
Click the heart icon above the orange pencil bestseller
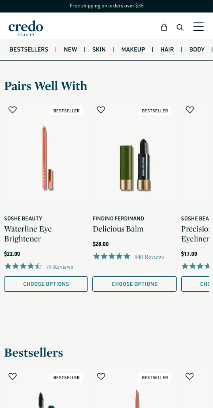(101, 376)
